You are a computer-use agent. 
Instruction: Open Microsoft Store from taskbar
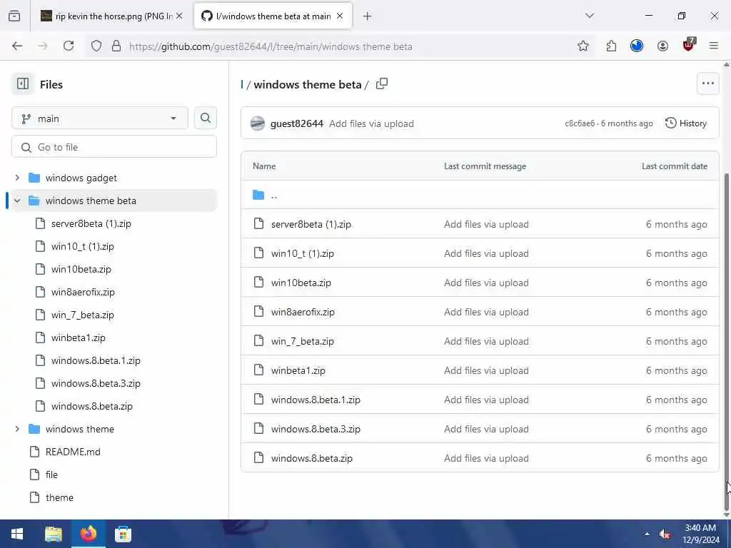[123, 534]
